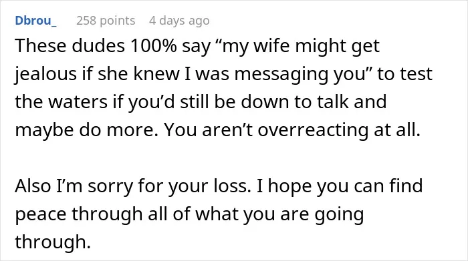Click the word "knew" in the second line
This screenshot has height=261, width=468.
156,74
